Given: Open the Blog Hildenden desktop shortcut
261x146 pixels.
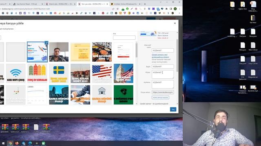Looking at the screenshot, I should [x=253, y=6].
